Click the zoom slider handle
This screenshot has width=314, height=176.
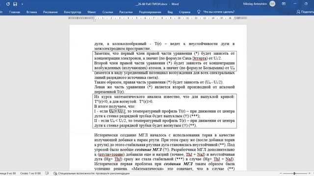[294, 174]
